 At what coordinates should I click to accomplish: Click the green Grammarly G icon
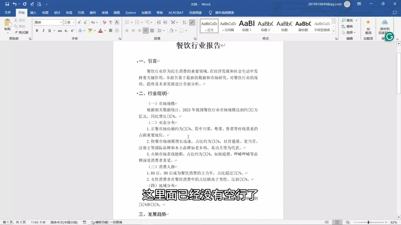pyautogui.click(x=389, y=36)
